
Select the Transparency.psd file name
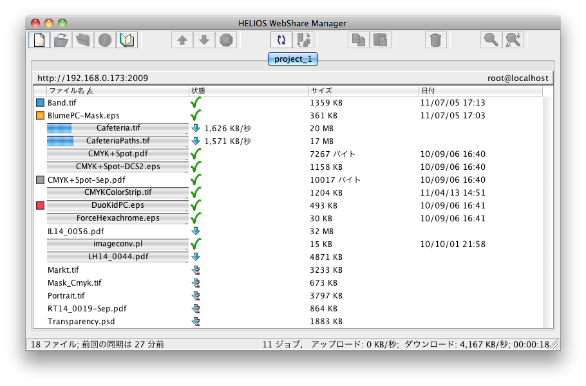click(81, 322)
